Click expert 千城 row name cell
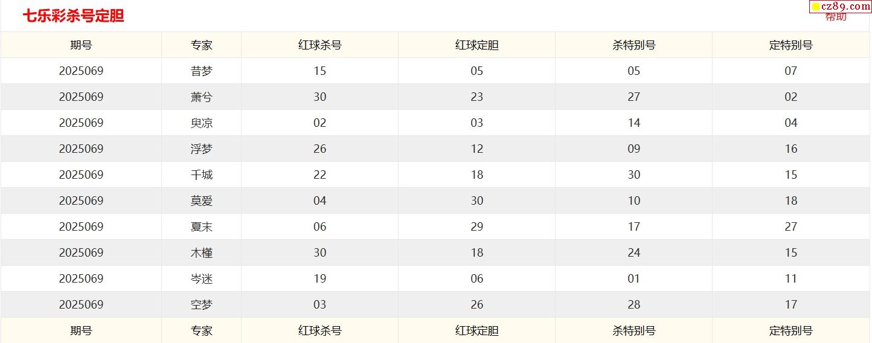 click(202, 175)
